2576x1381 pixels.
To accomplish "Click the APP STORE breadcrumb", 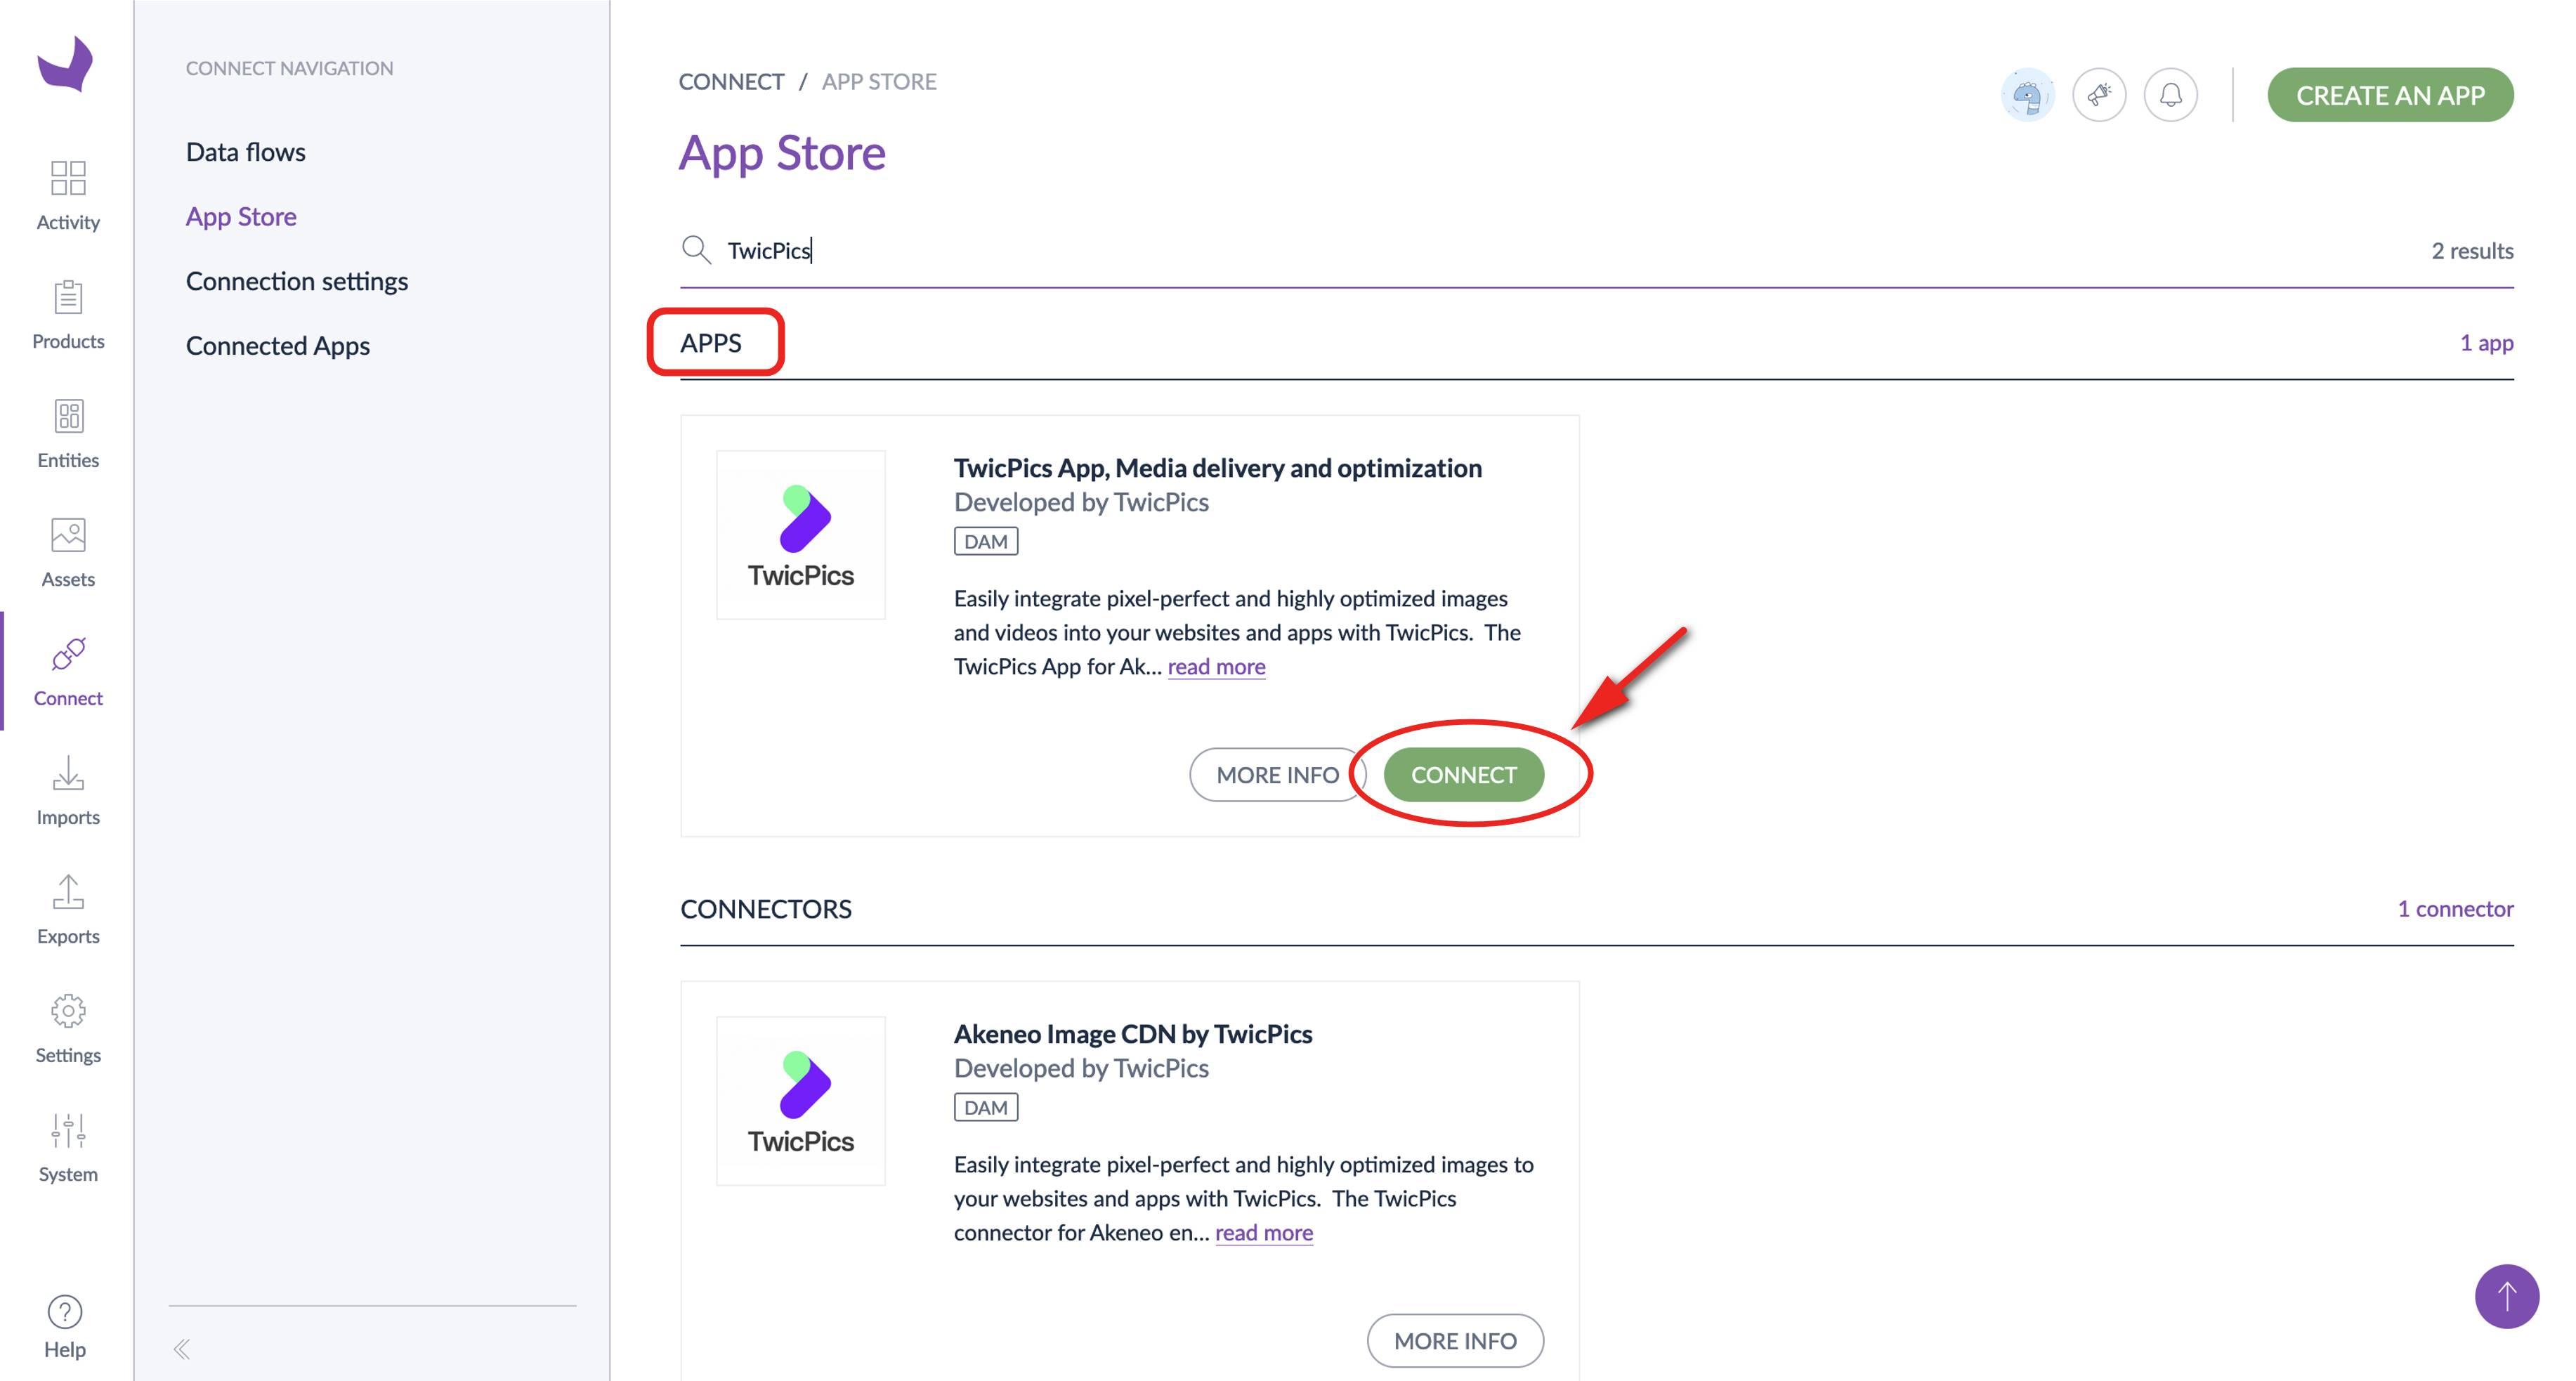I will (x=879, y=81).
